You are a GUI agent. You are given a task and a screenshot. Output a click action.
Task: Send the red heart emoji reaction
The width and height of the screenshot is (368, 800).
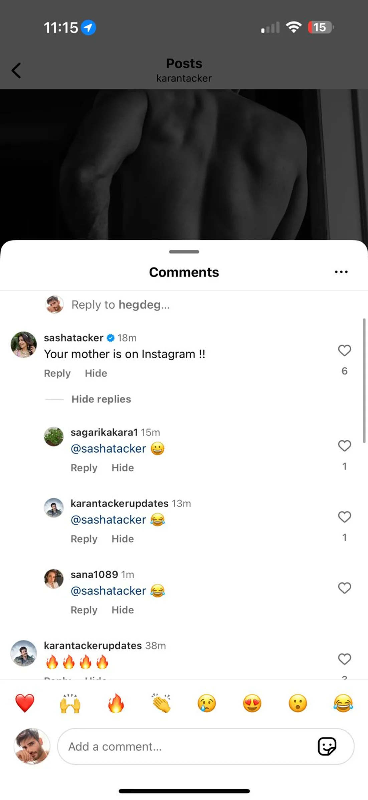tap(25, 703)
